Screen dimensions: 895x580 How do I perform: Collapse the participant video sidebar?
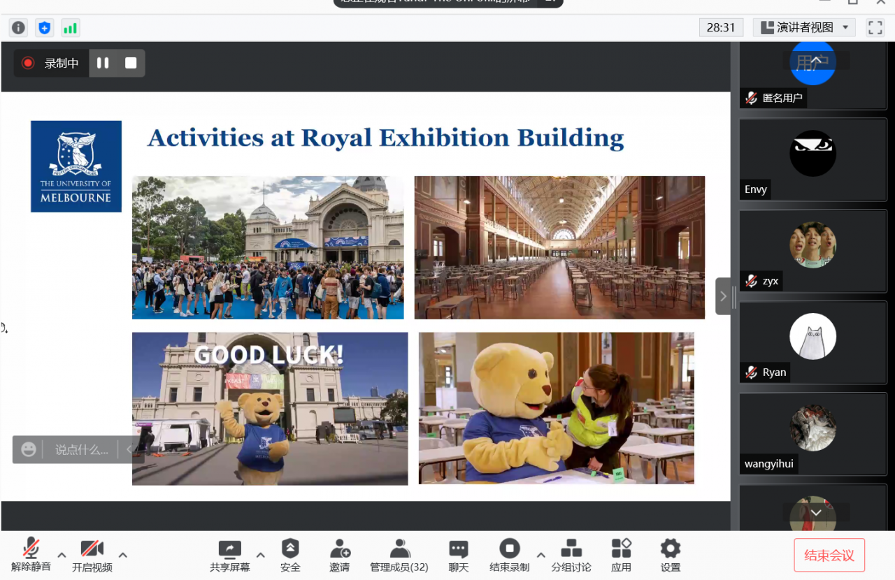(x=724, y=296)
